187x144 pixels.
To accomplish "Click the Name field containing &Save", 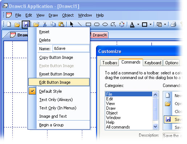I will pyautogui.click(x=71, y=48).
